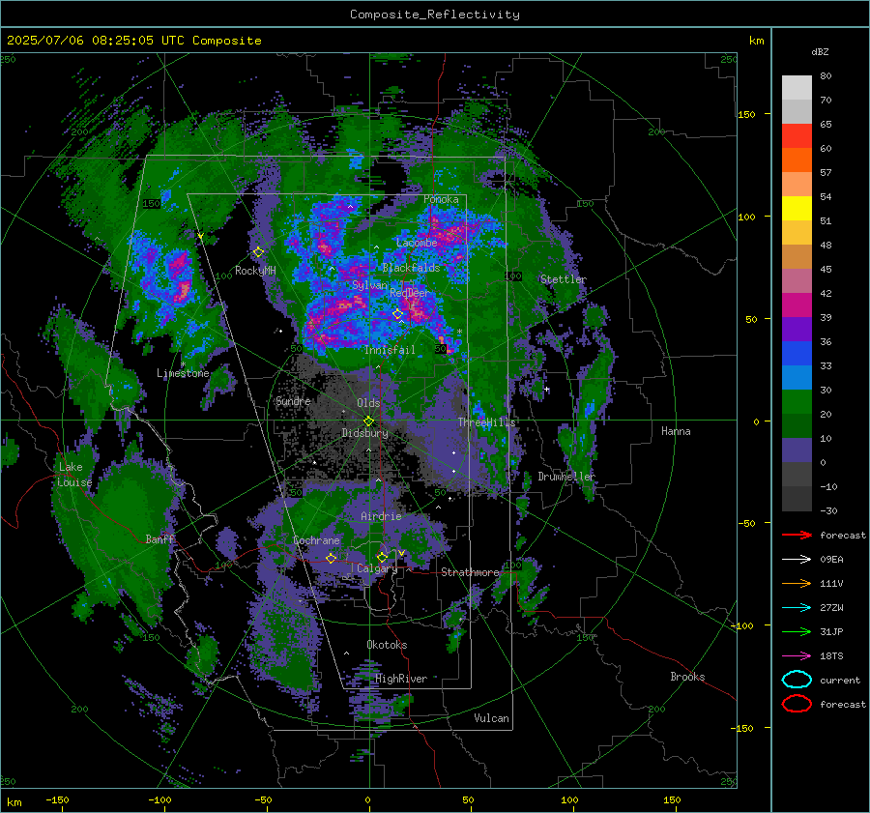This screenshot has width=870, height=813.
Task: Click the Olds city label
Action: tap(368, 403)
